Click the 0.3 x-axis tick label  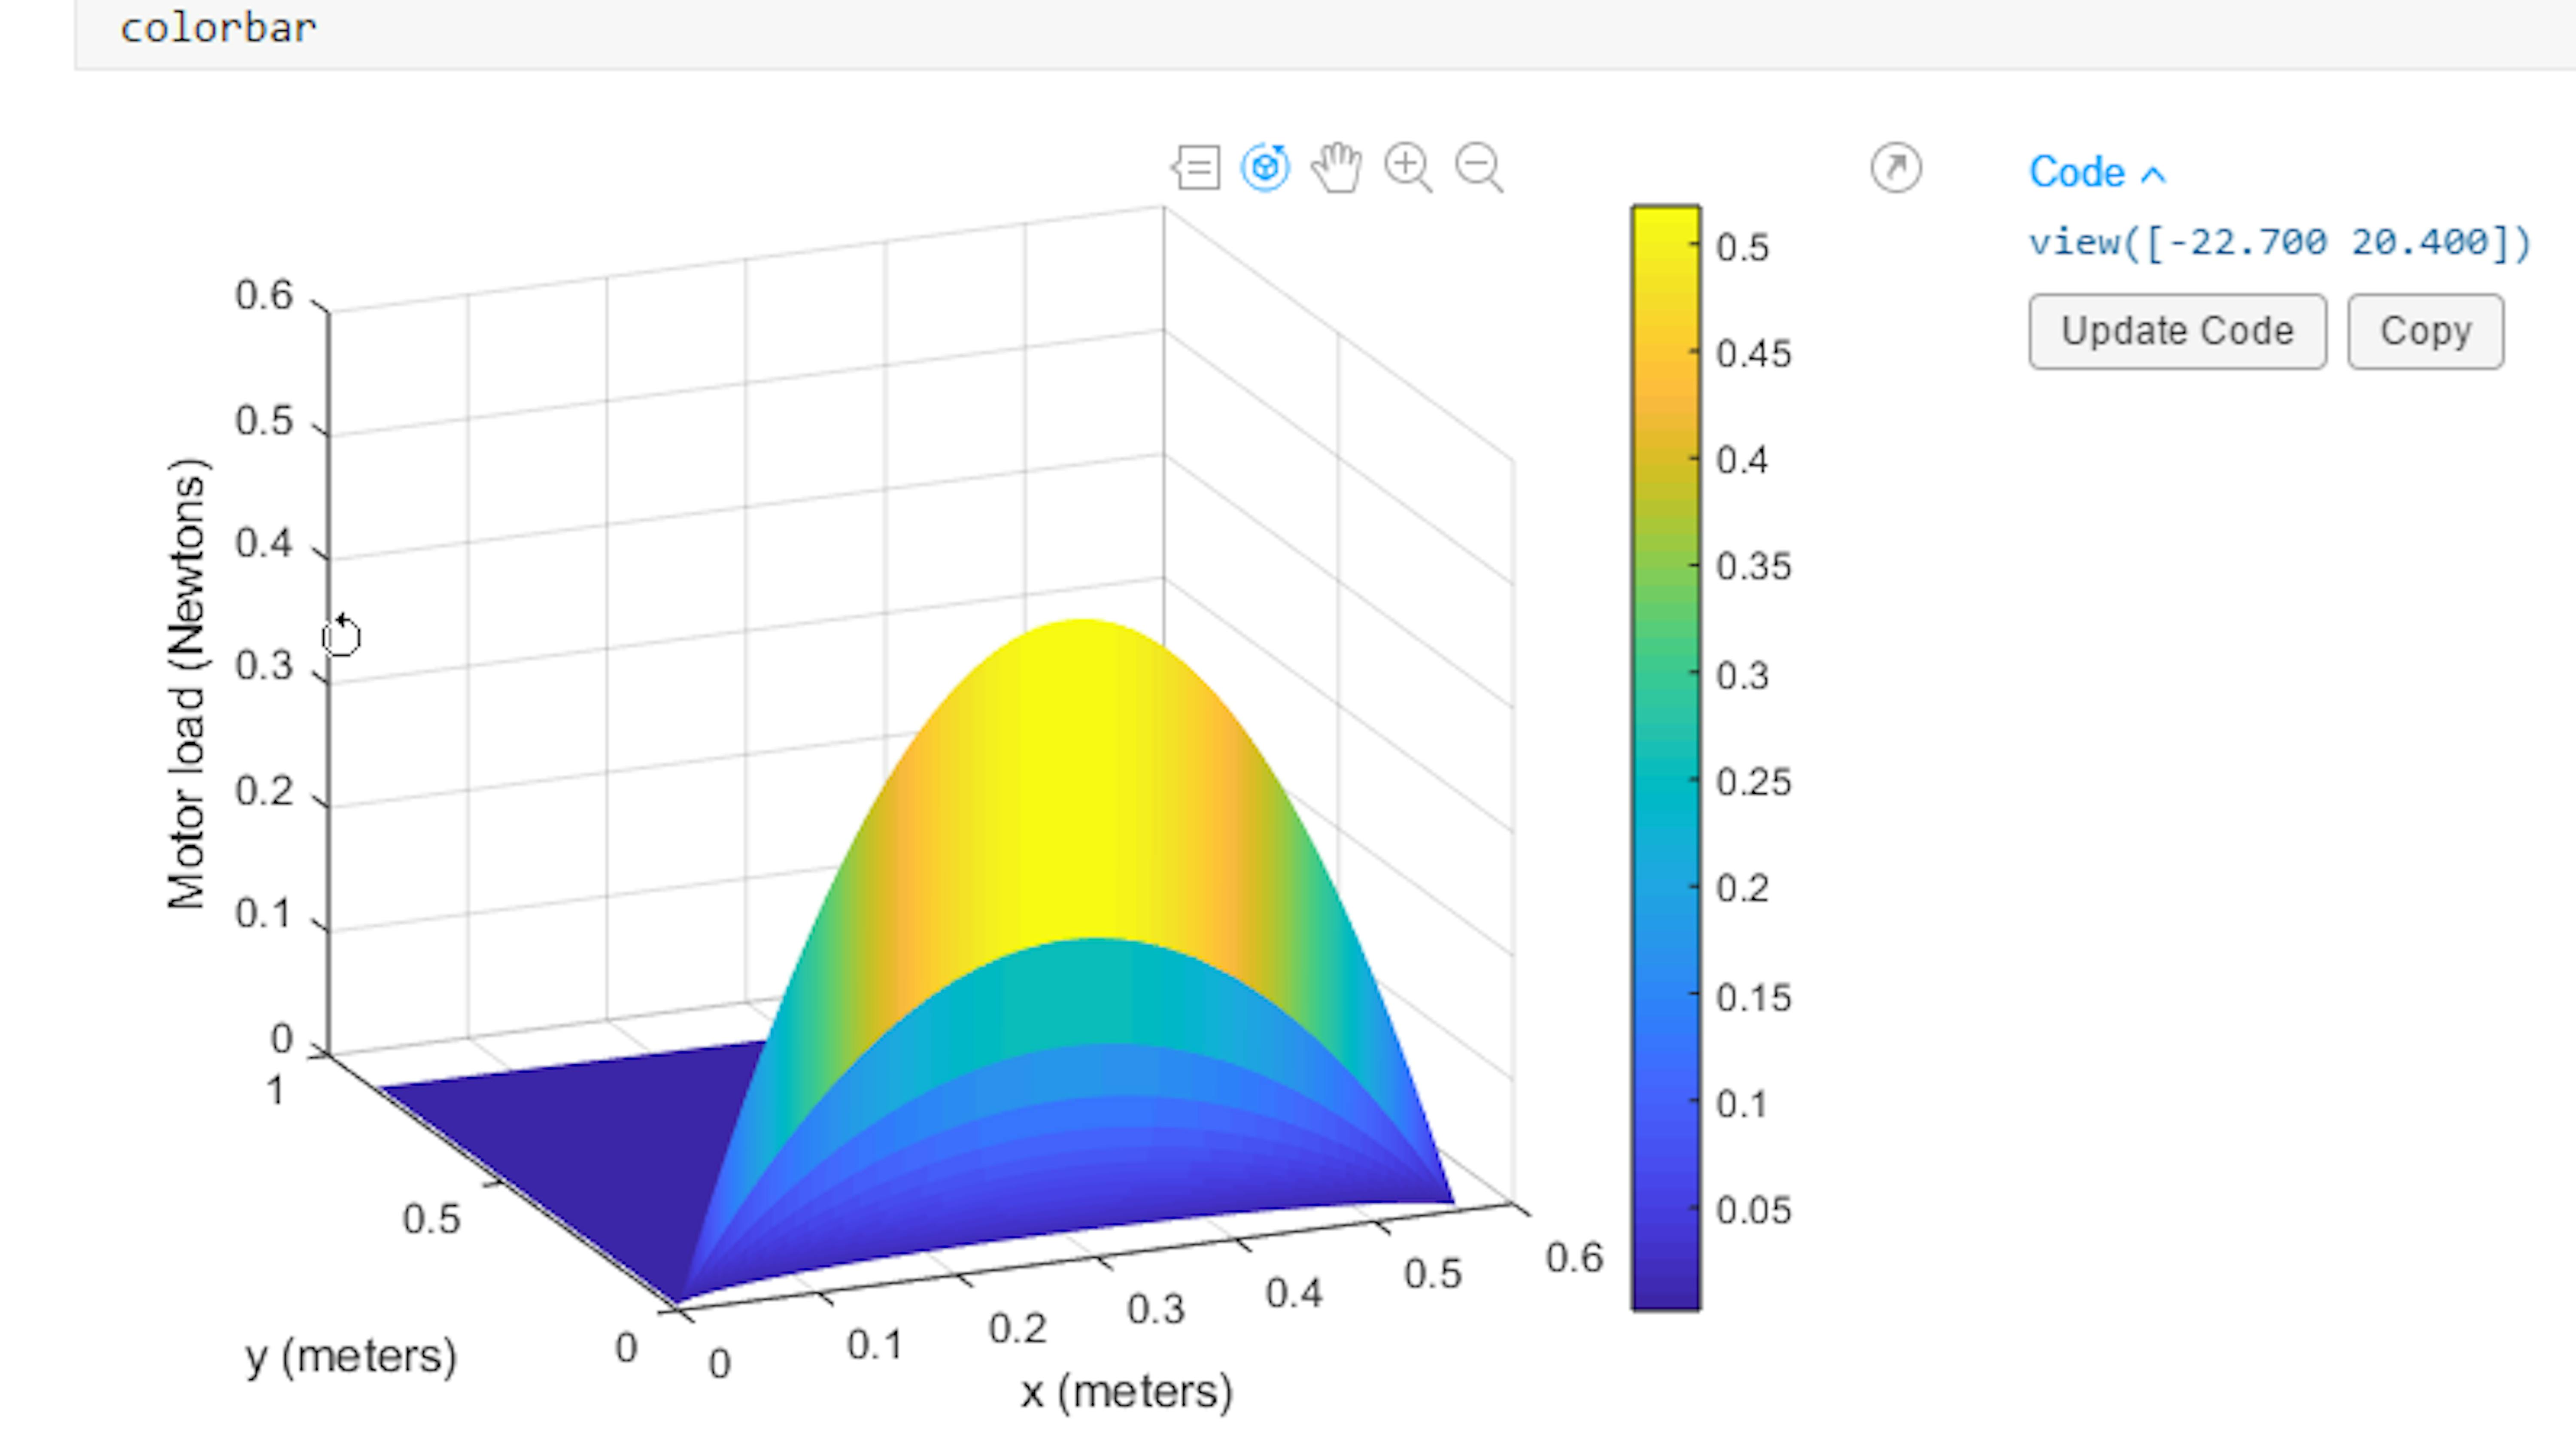click(1156, 1309)
